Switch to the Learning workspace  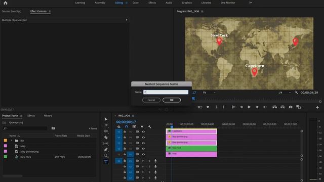80,3
